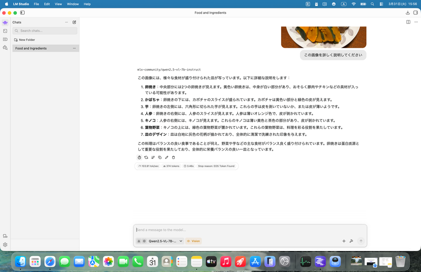Open Photos from the Dock
The height and width of the screenshot is (272, 421).
click(108, 261)
